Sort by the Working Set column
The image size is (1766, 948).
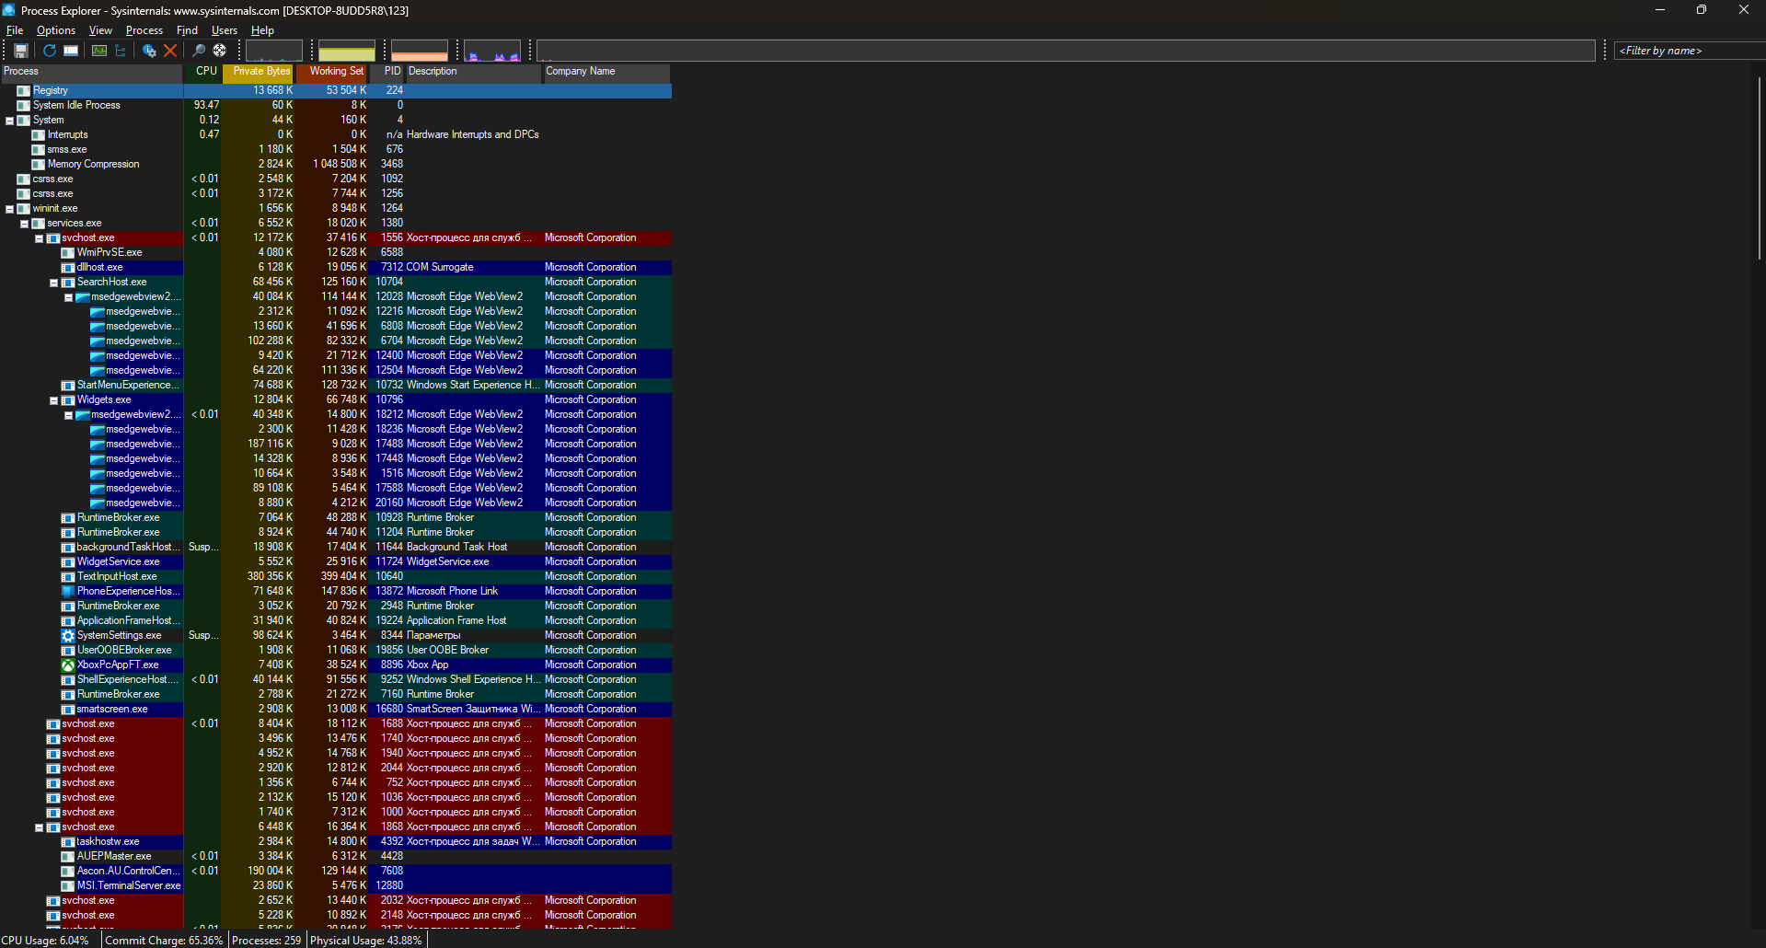(336, 72)
